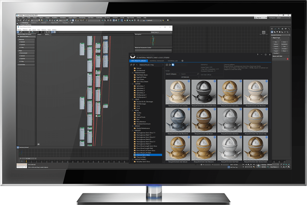The width and height of the screenshot is (307, 205).
Task: Open the Utilities wrench tab in command panel
Action: tap(289, 29)
